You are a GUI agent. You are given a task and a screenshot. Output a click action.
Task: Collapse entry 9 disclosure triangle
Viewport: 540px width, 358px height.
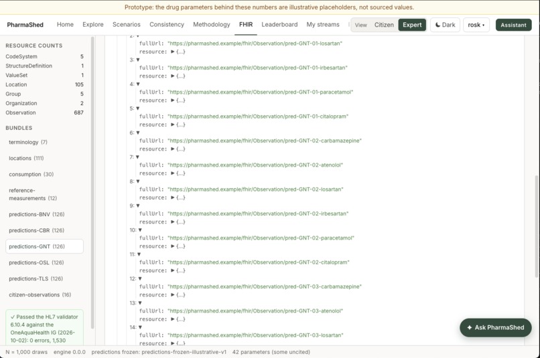coord(138,205)
